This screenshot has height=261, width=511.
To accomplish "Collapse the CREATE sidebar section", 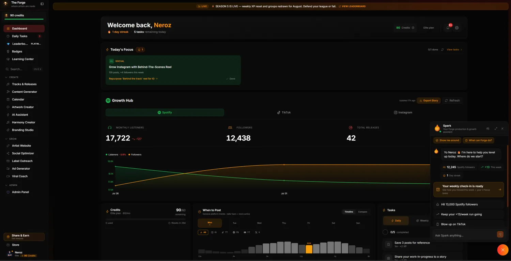I will (12, 77).
